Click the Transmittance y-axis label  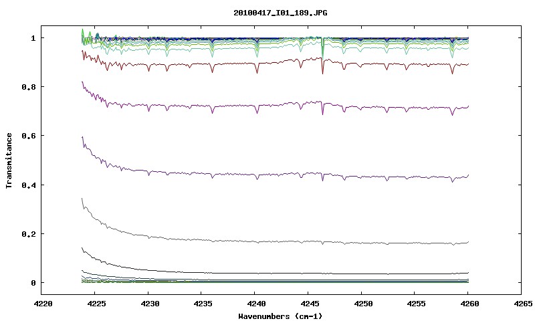tap(9, 160)
